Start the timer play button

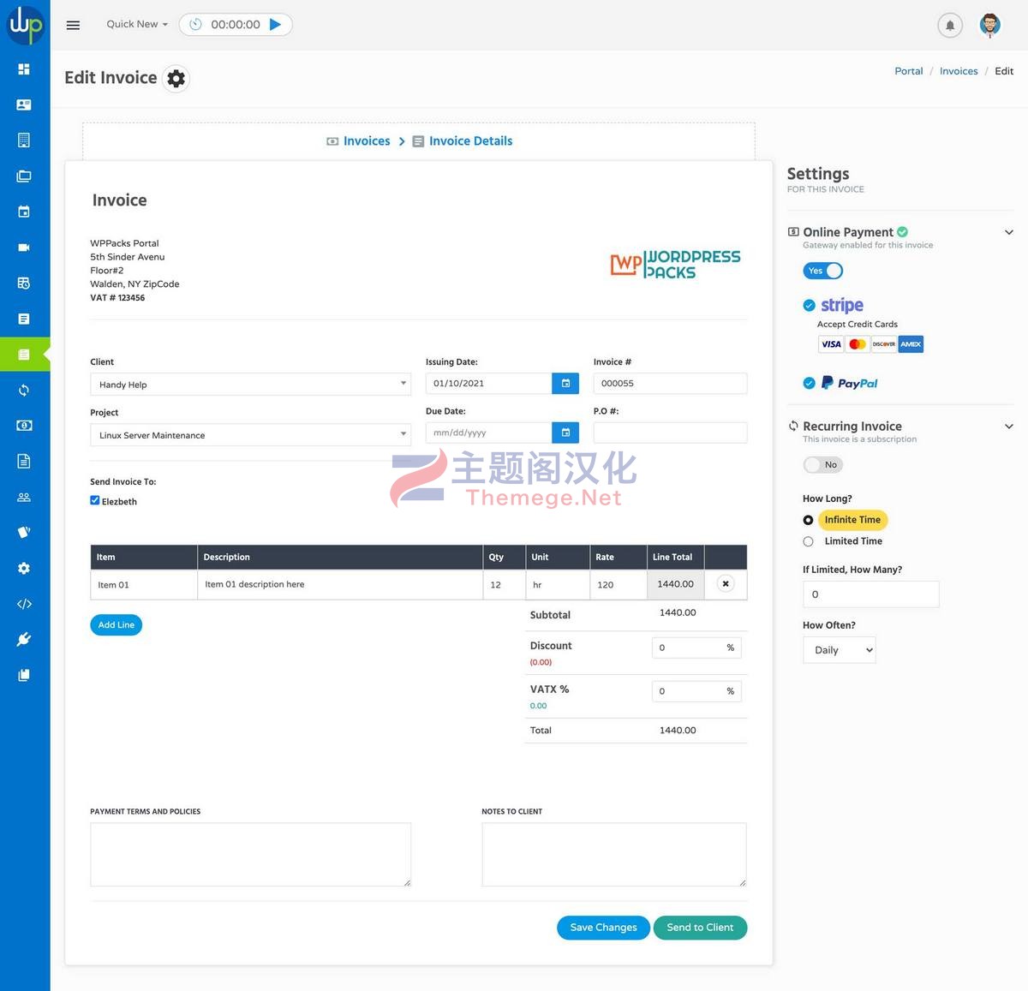coord(275,24)
